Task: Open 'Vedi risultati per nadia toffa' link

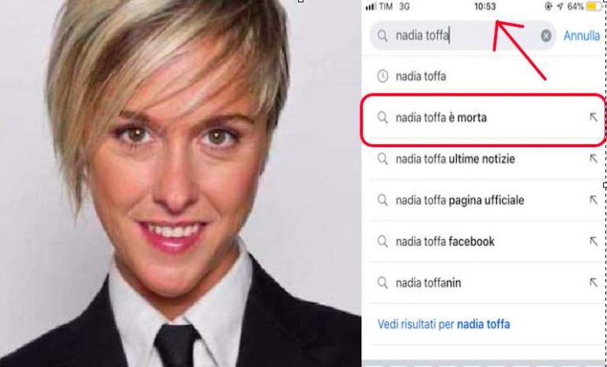Action: pyautogui.click(x=443, y=324)
